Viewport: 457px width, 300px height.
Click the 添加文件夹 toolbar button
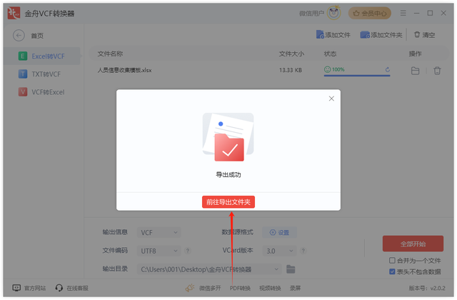(381, 35)
